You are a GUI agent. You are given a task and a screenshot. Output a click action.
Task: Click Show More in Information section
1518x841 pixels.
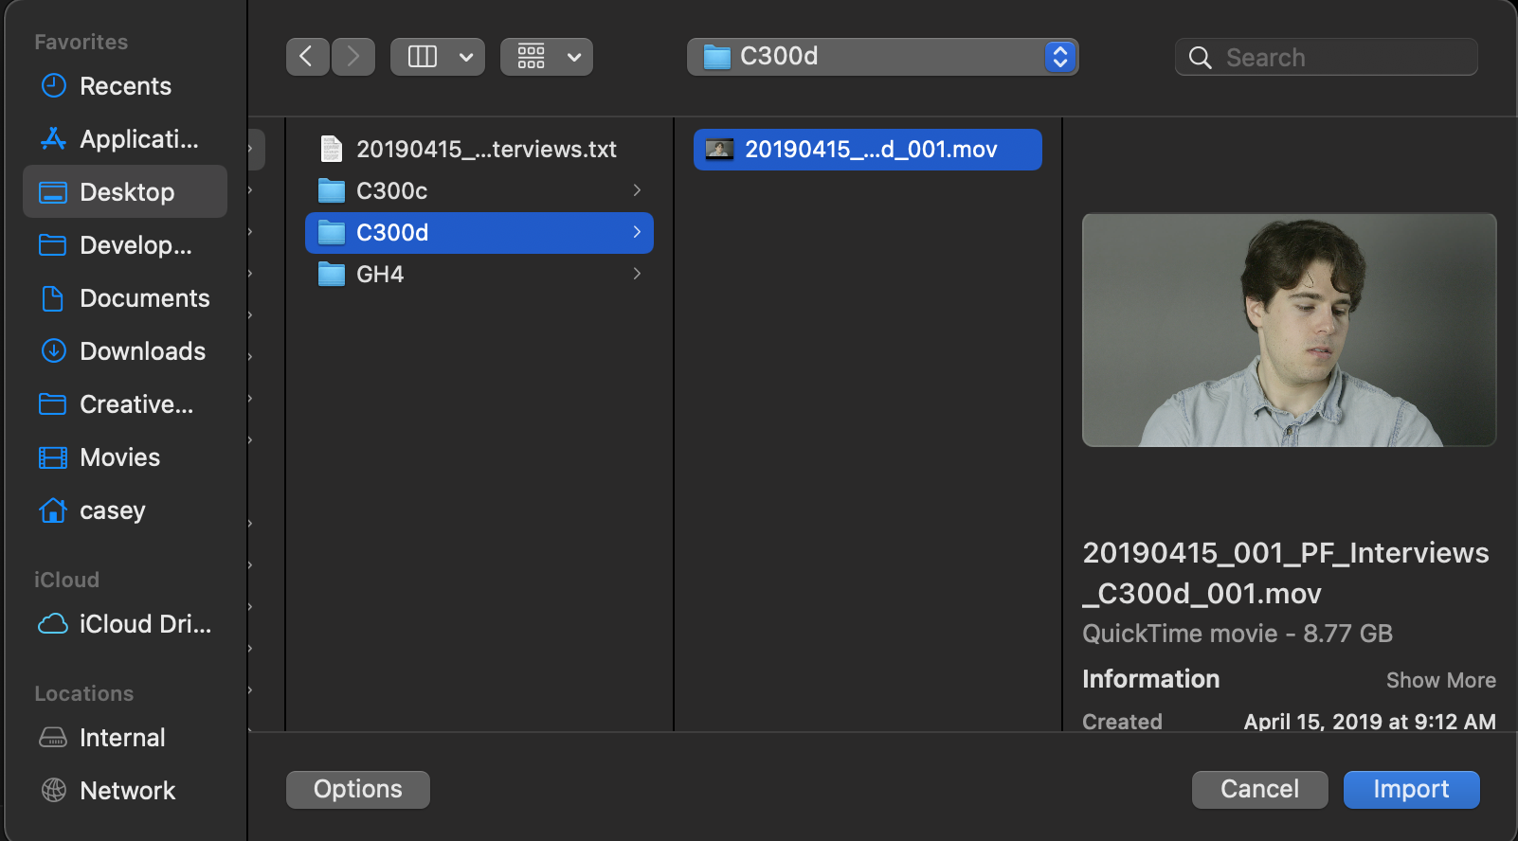(1440, 680)
